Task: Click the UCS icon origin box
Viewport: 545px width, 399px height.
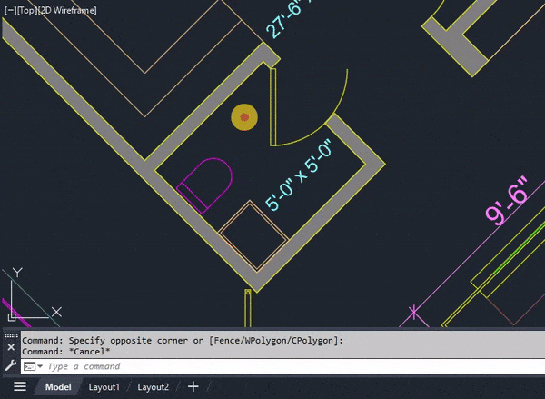Action: [x=12, y=317]
